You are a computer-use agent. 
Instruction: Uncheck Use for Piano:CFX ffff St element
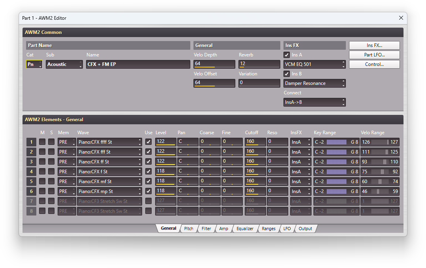click(x=148, y=142)
